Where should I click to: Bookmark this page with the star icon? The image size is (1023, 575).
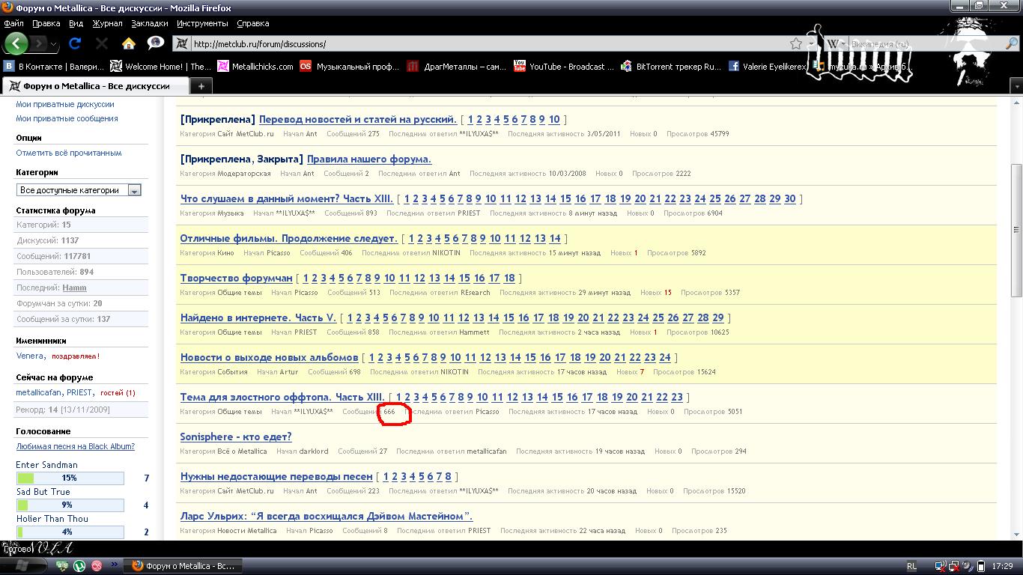pos(796,44)
